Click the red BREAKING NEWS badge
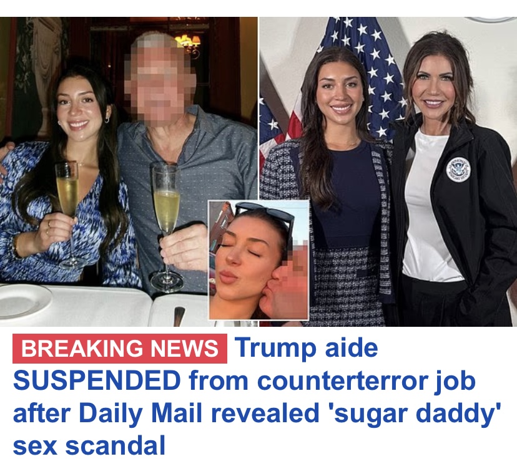Image resolution: width=517 pixels, height=469 pixels. [x=120, y=349]
